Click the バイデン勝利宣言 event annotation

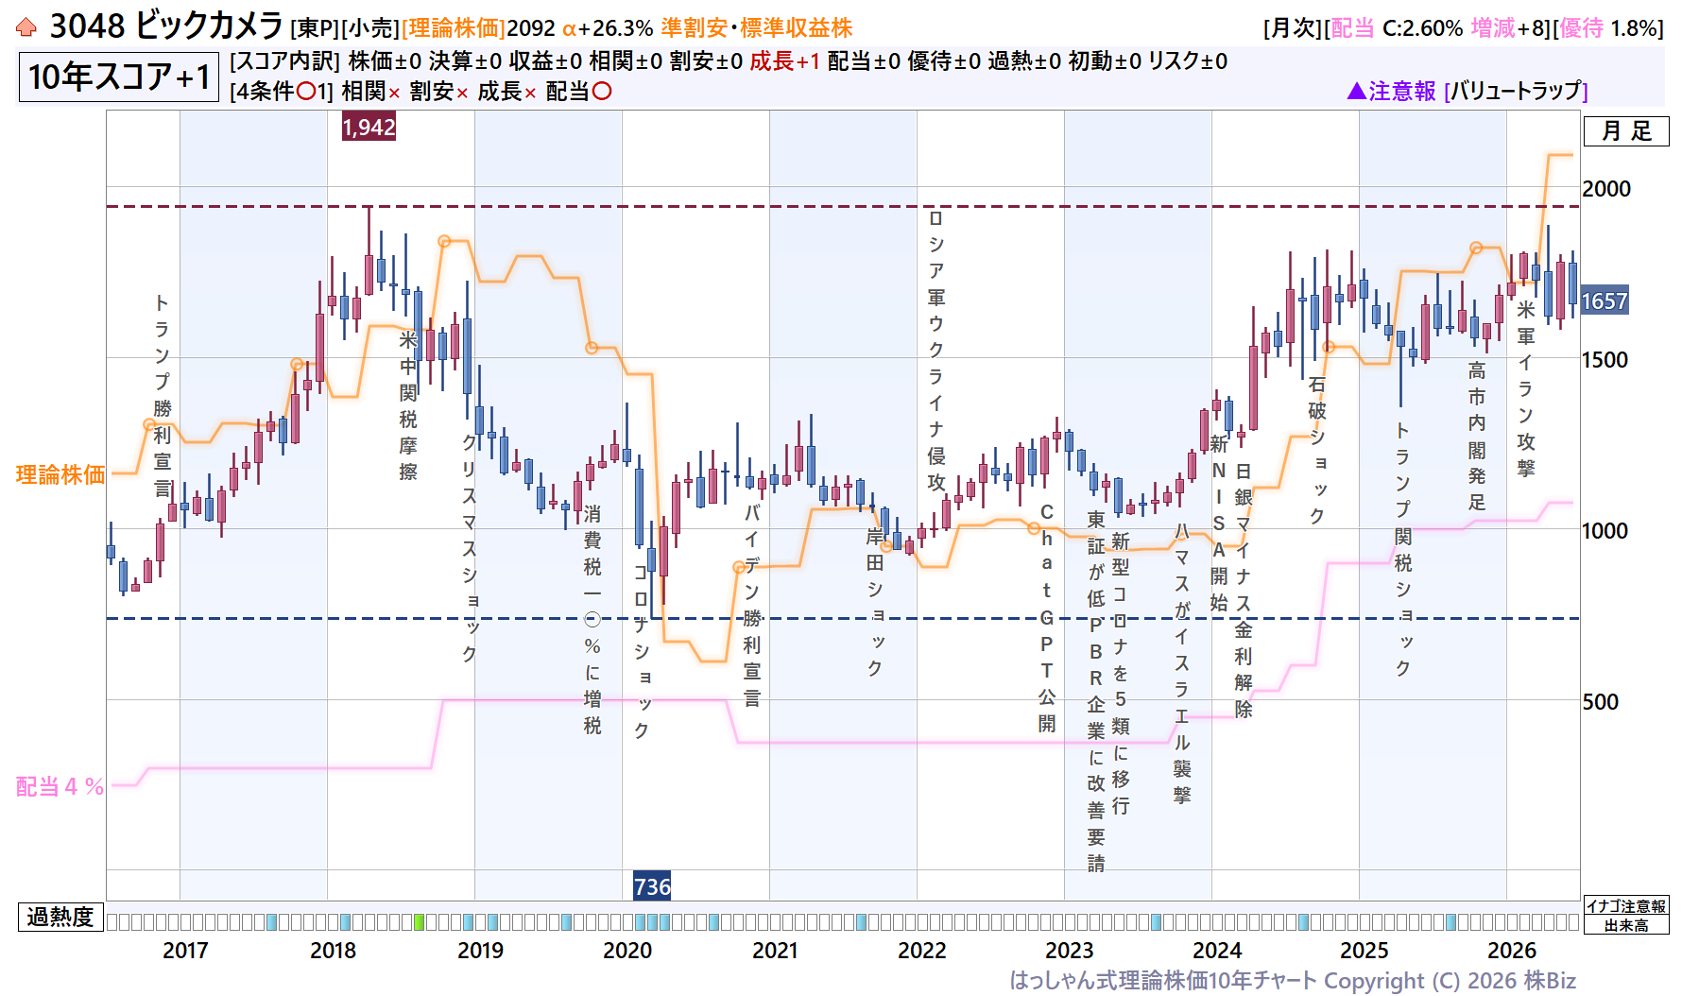pyautogui.click(x=752, y=606)
